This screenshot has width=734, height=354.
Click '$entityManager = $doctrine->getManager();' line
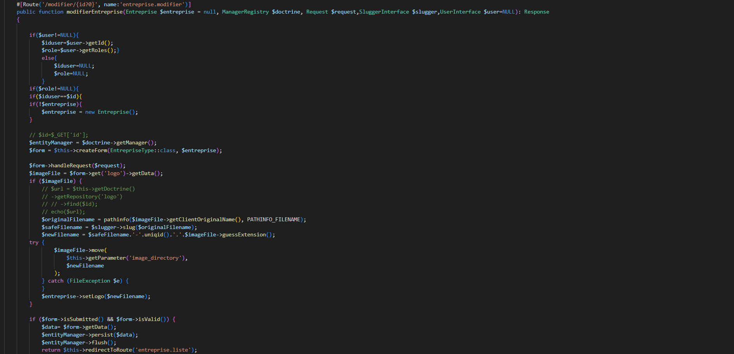pyautogui.click(x=93, y=143)
